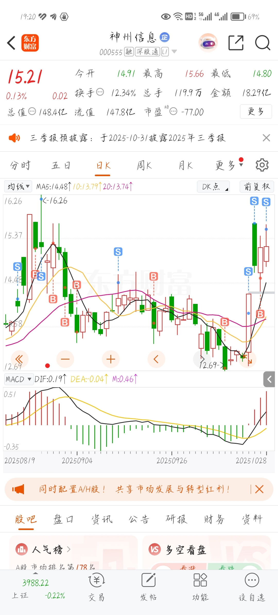
Task: Open info bubble next to 总值
Action: pos(32,112)
